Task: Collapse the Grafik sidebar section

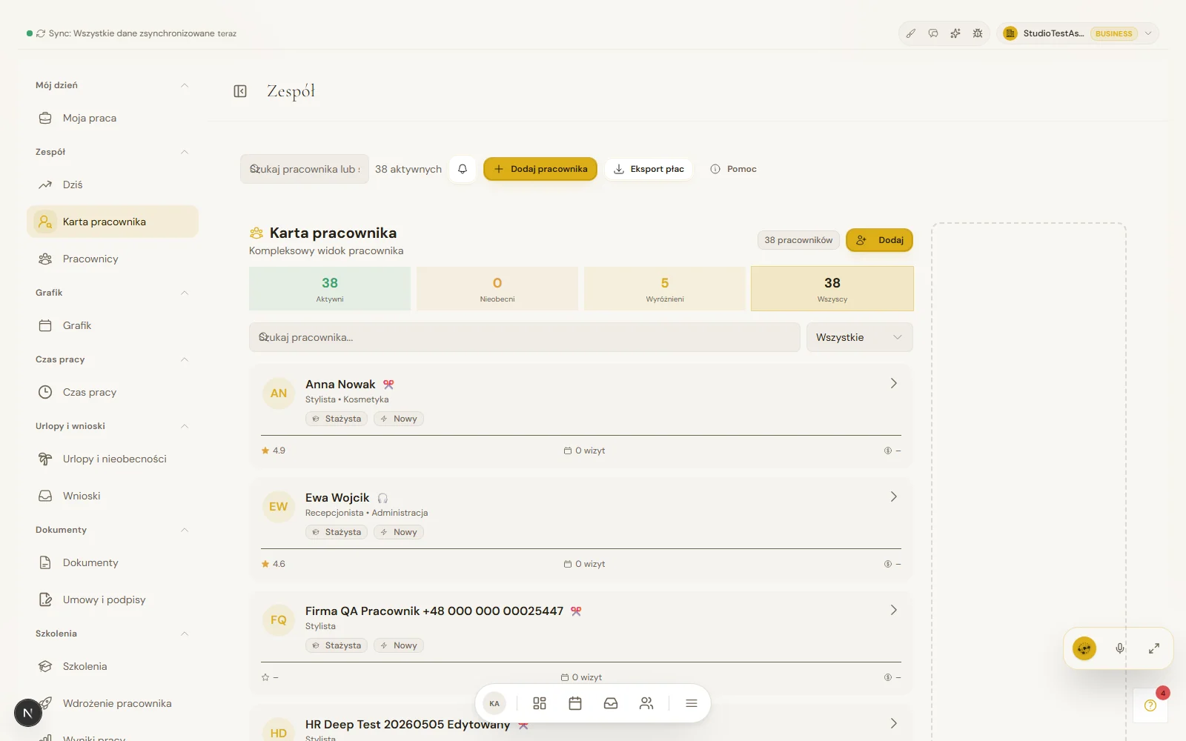Action: 185,293
